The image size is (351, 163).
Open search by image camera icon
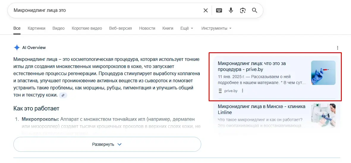[243, 10]
